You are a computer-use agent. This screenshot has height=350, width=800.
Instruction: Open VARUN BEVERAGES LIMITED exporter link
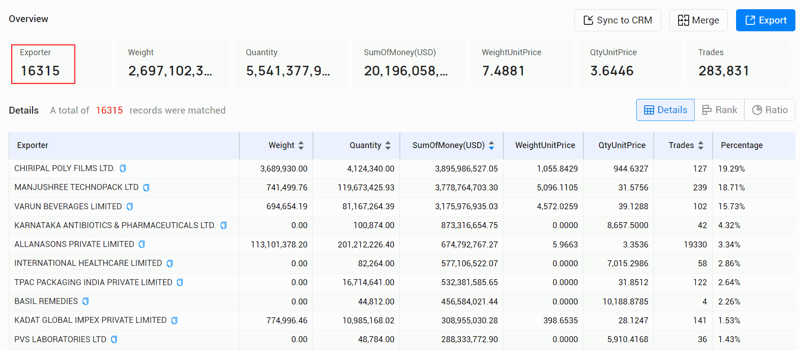click(x=68, y=207)
